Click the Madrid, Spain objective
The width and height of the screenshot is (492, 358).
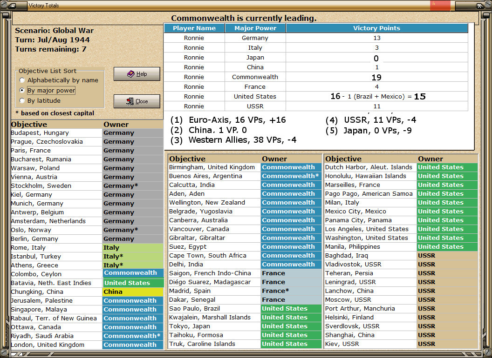click(190, 291)
